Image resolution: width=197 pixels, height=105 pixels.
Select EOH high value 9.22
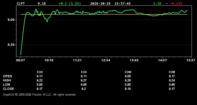40,80
